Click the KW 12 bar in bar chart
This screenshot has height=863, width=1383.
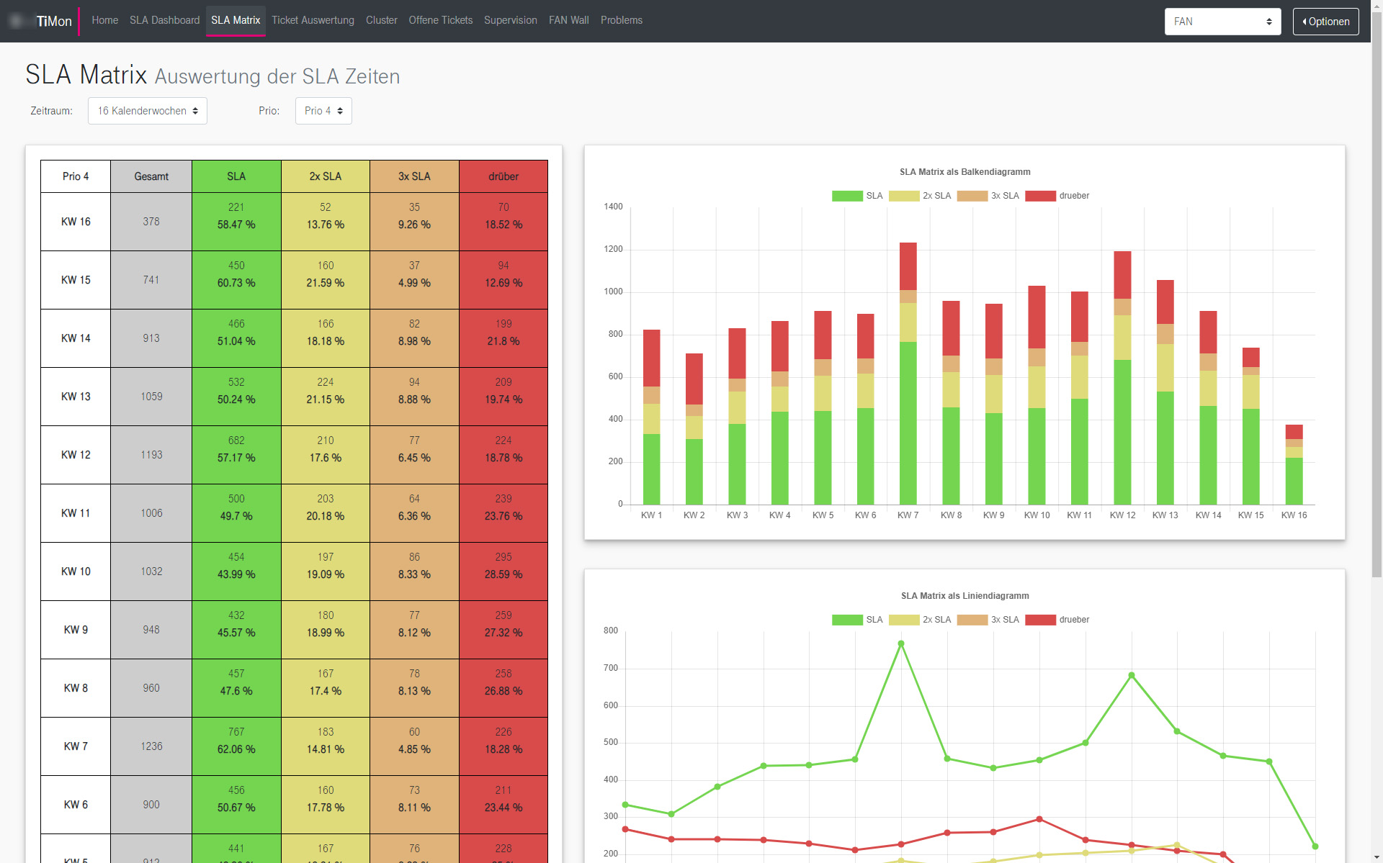point(1122,378)
